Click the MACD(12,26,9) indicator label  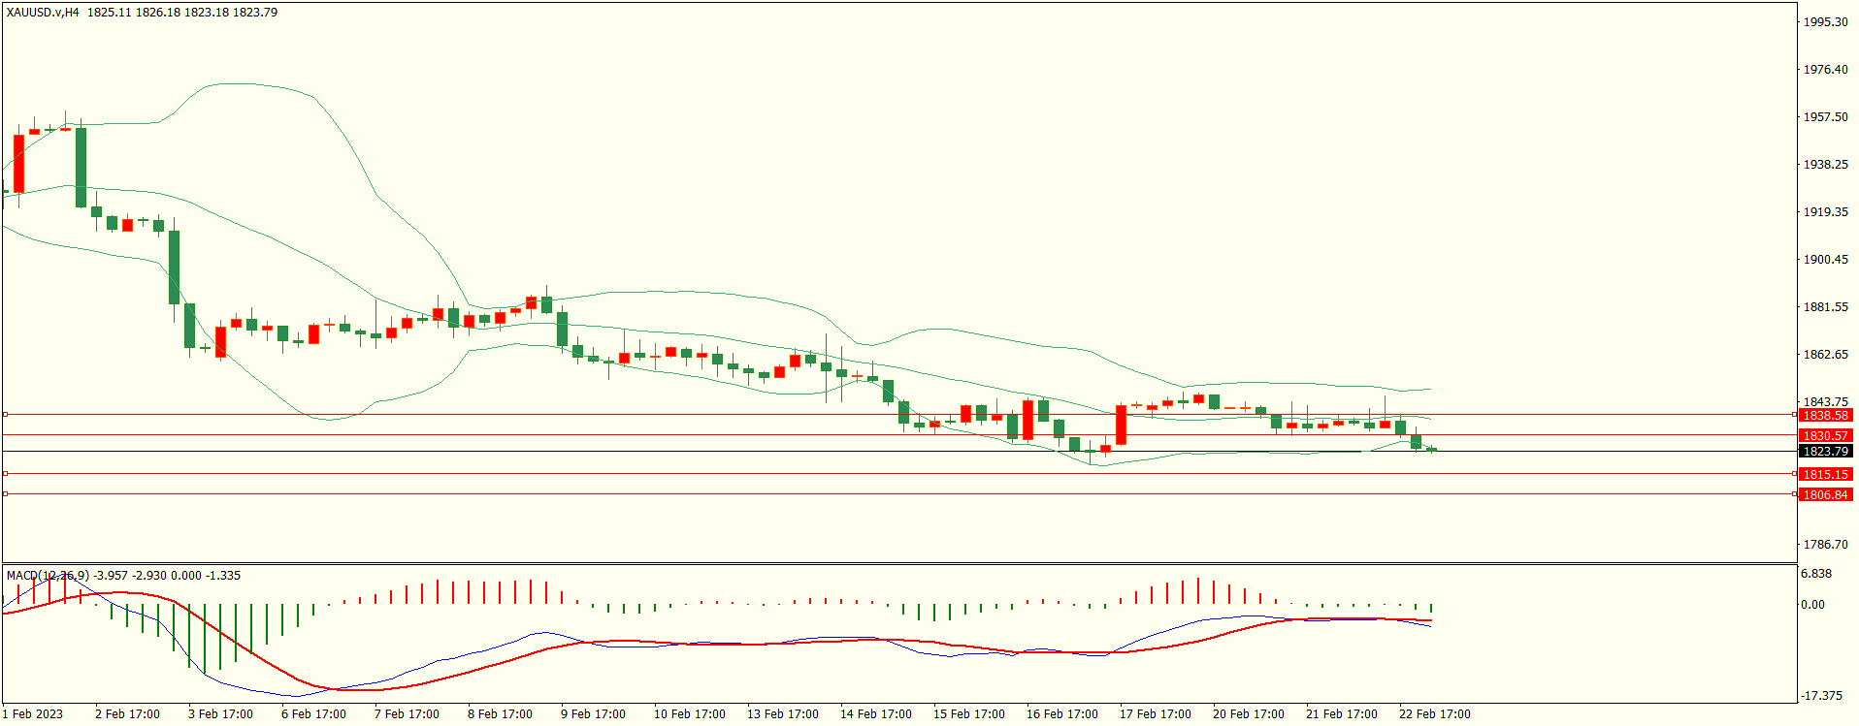click(48, 576)
